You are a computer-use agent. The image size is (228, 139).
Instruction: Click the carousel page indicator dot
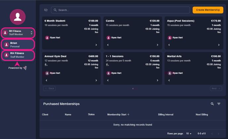[133, 89]
